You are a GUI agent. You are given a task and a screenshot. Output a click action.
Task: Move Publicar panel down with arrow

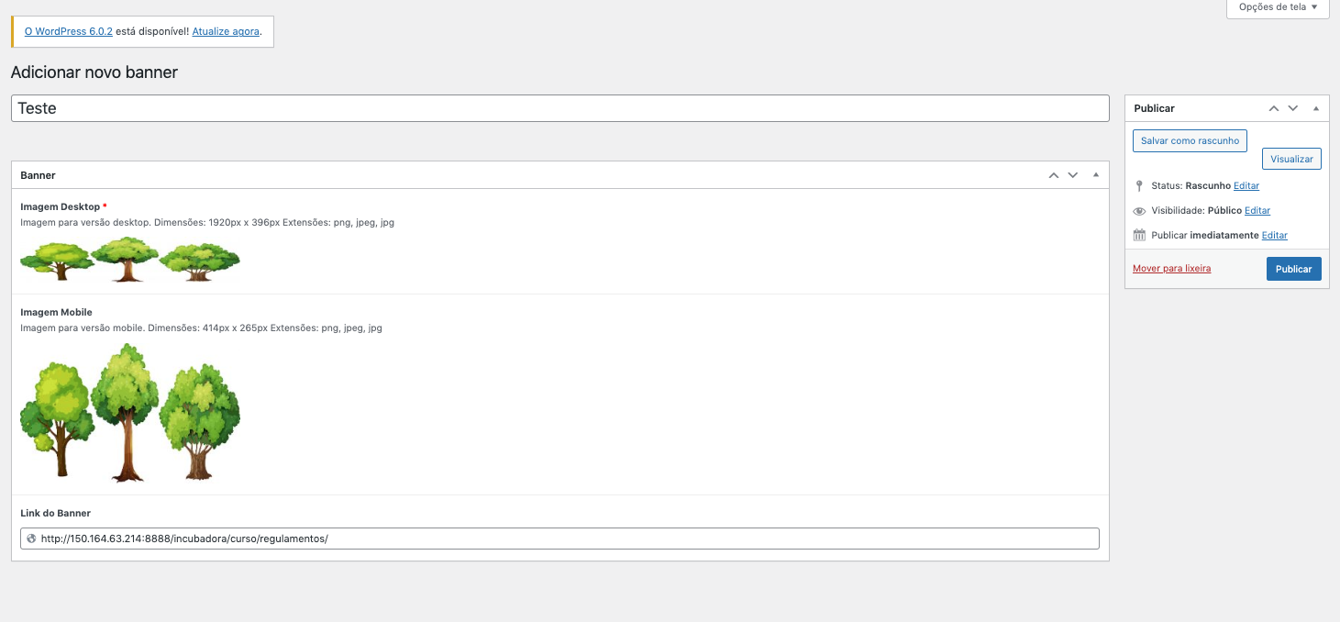(1293, 108)
